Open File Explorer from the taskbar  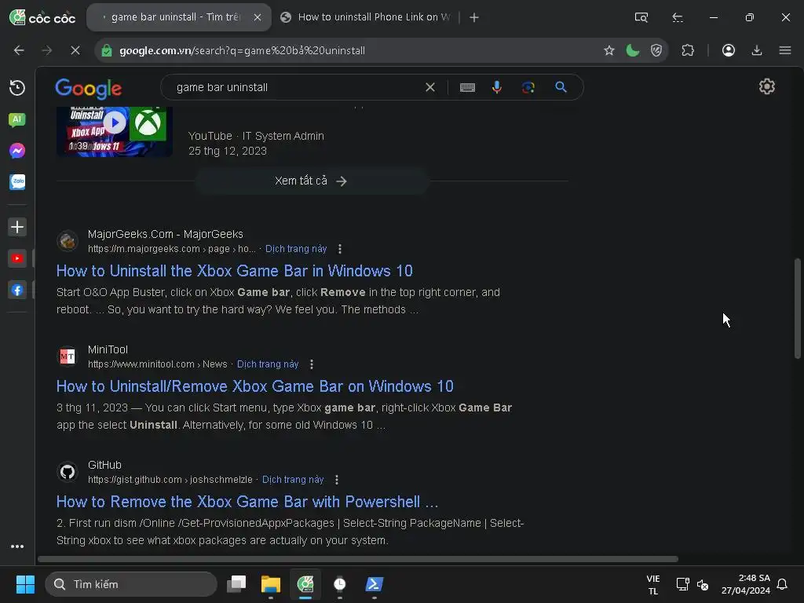coord(271,584)
